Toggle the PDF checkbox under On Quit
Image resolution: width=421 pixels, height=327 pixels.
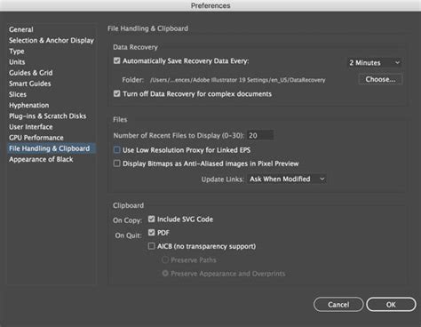pyautogui.click(x=151, y=232)
